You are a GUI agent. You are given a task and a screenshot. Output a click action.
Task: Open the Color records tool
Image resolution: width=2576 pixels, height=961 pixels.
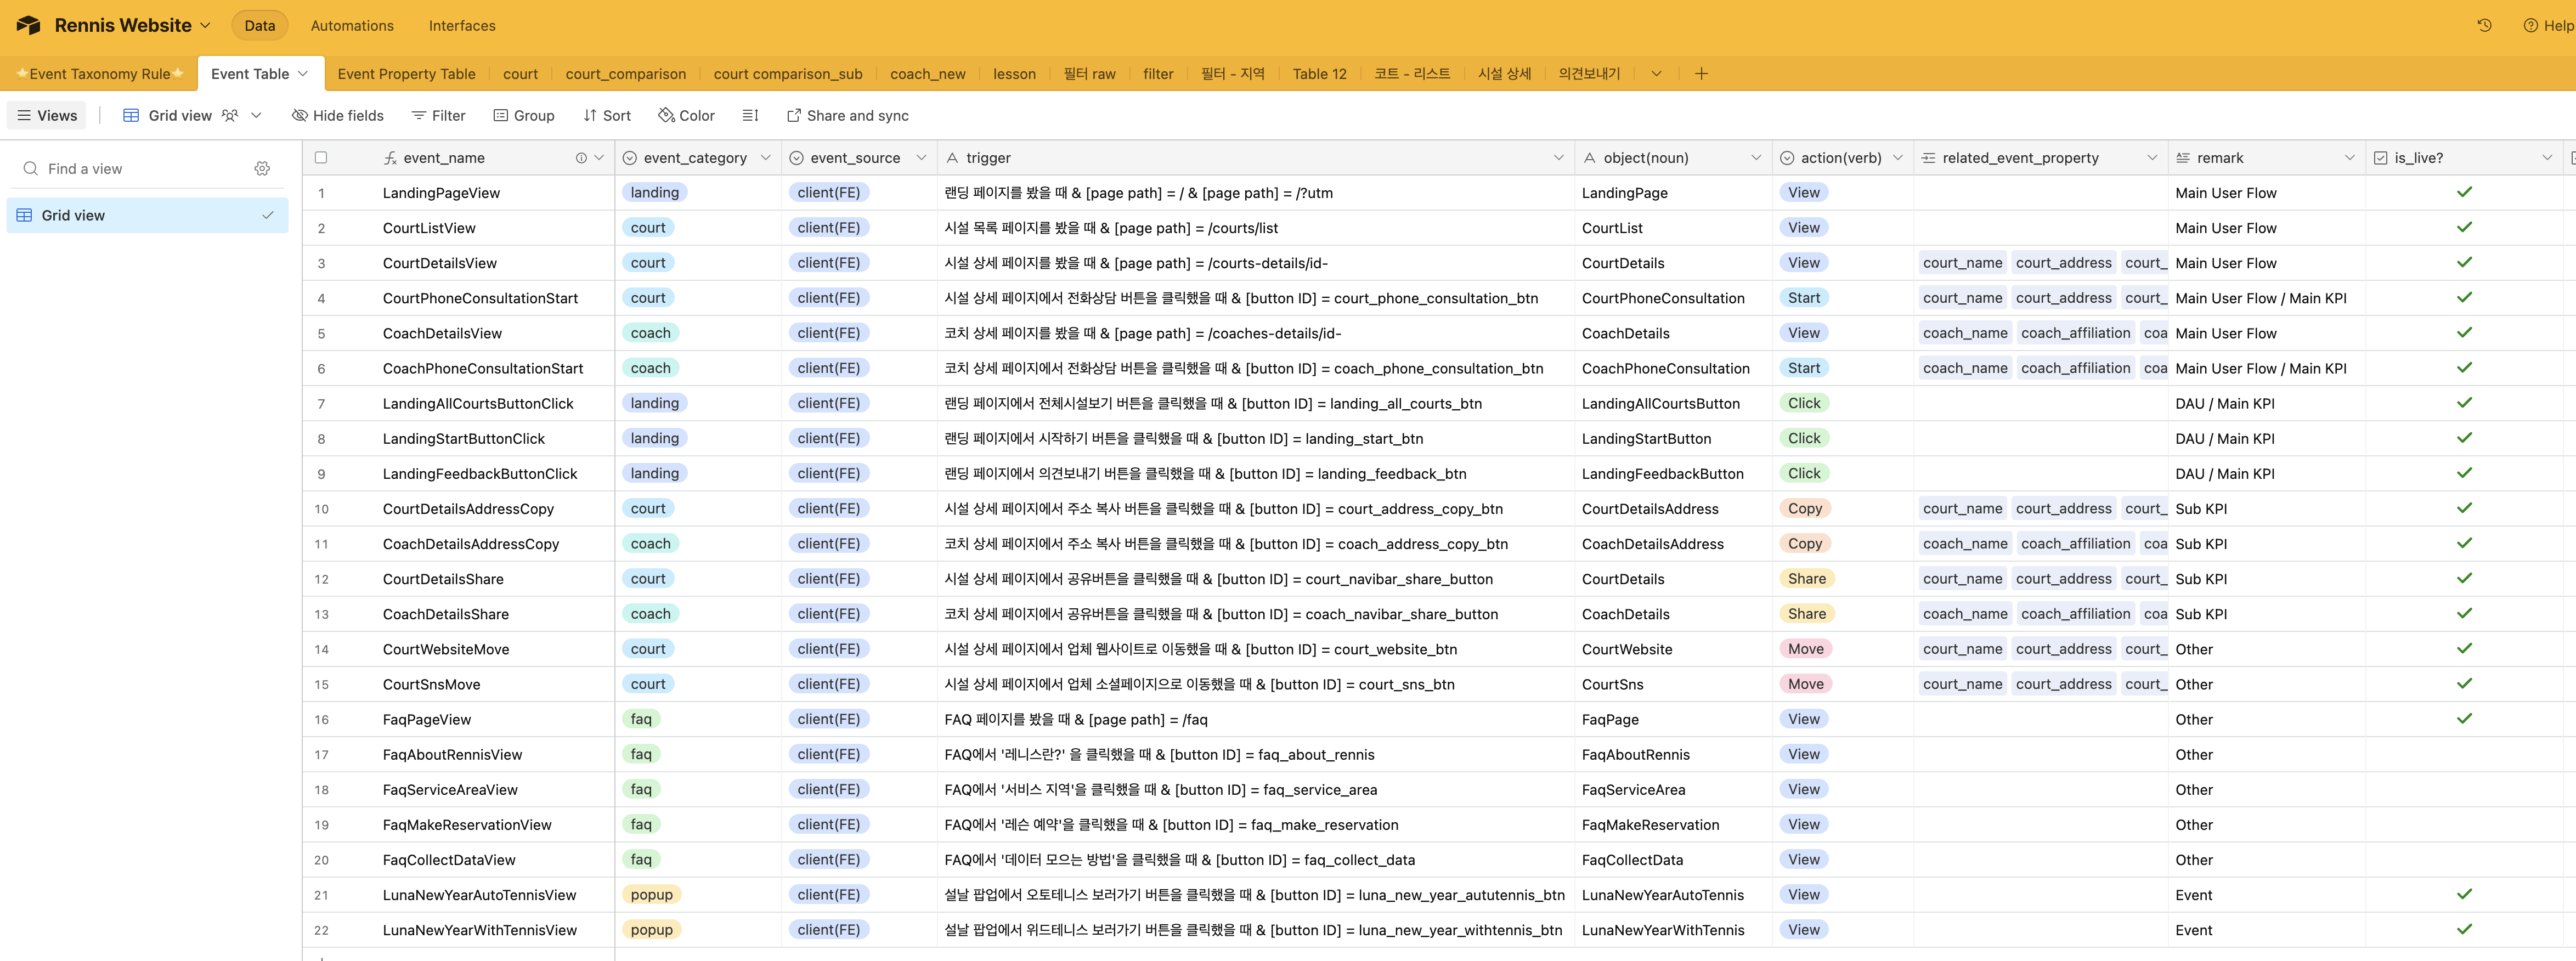coord(686,116)
